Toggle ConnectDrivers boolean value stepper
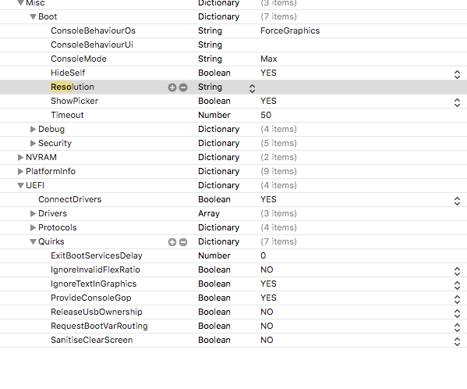 click(457, 201)
